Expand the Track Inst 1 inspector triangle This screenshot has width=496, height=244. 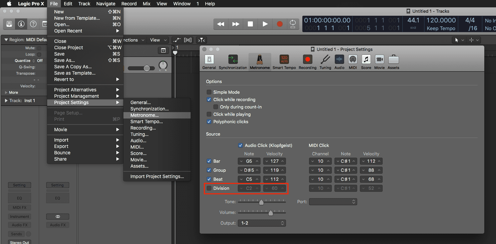pos(6,100)
